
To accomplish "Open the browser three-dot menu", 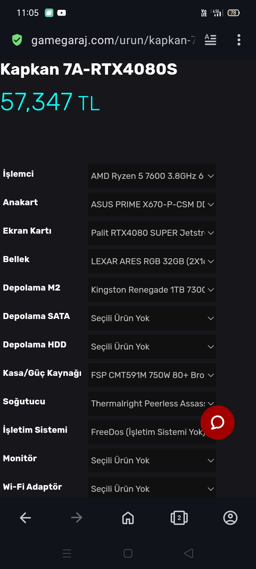I will pos(239,40).
